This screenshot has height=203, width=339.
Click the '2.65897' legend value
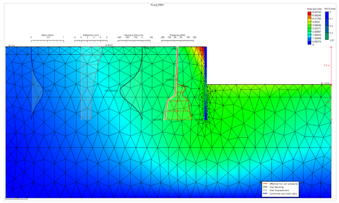[317, 32]
